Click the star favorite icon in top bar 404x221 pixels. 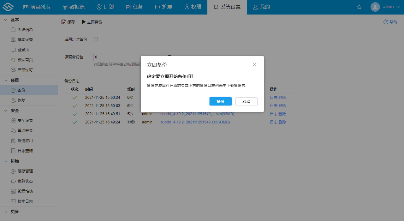click(x=359, y=7)
